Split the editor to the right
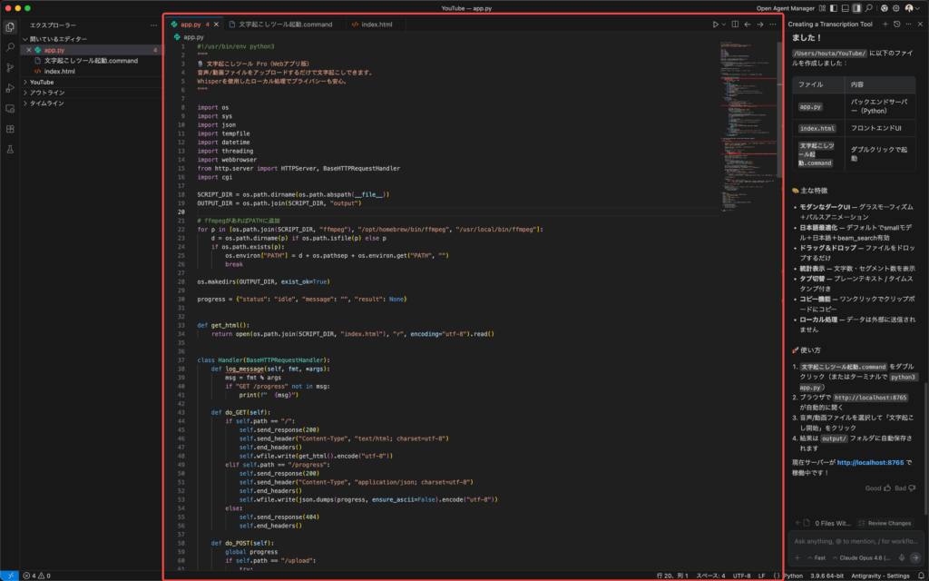This screenshot has width=929, height=581. click(x=735, y=25)
